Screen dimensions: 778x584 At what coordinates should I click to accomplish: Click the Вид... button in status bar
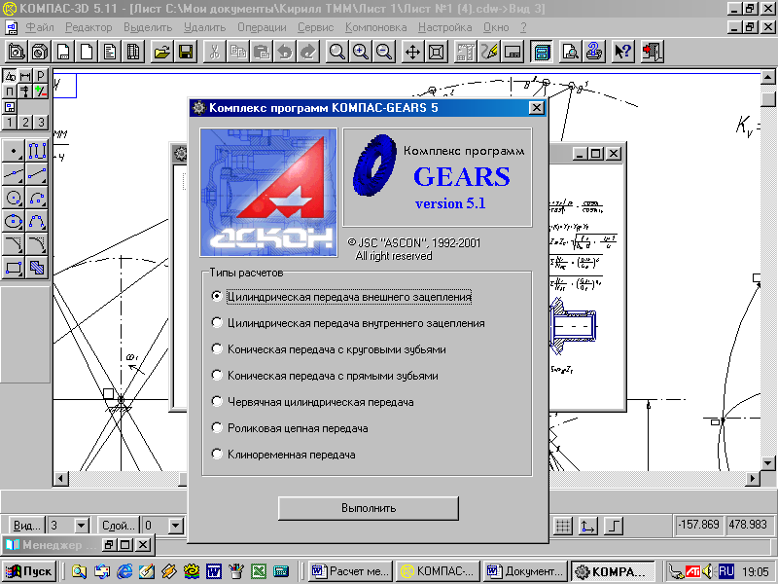(x=27, y=525)
